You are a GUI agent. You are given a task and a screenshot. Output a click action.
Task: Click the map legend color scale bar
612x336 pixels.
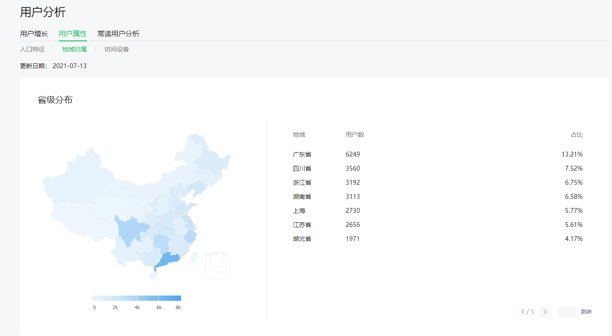(x=137, y=298)
